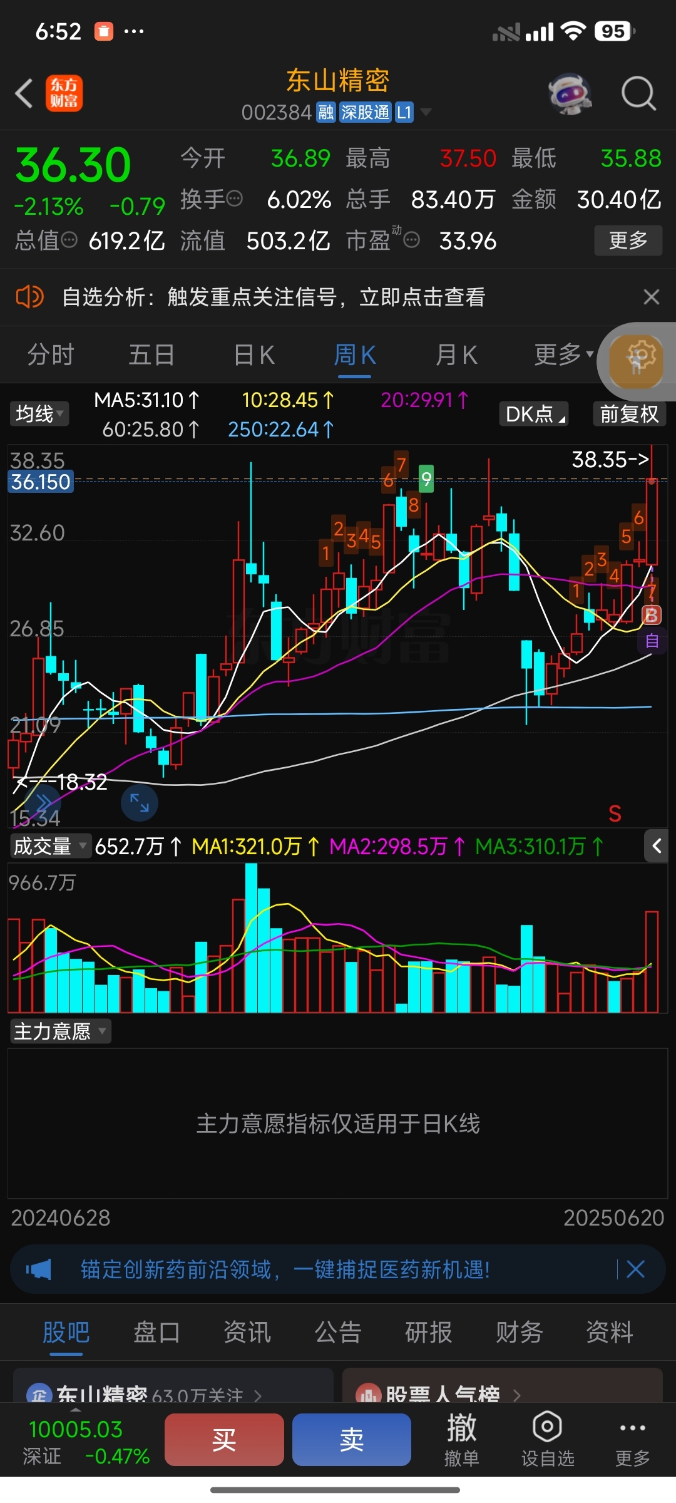Tap the info icon next to 总值
676x1503 pixels.
(69, 240)
